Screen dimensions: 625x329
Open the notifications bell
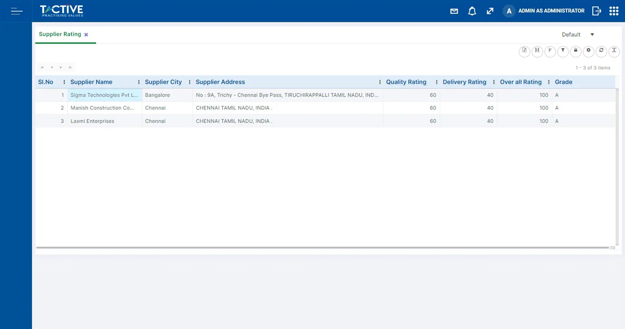(x=472, y=11)
